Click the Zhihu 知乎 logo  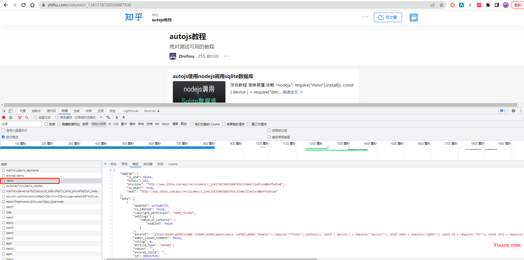[x=134, y=17]
